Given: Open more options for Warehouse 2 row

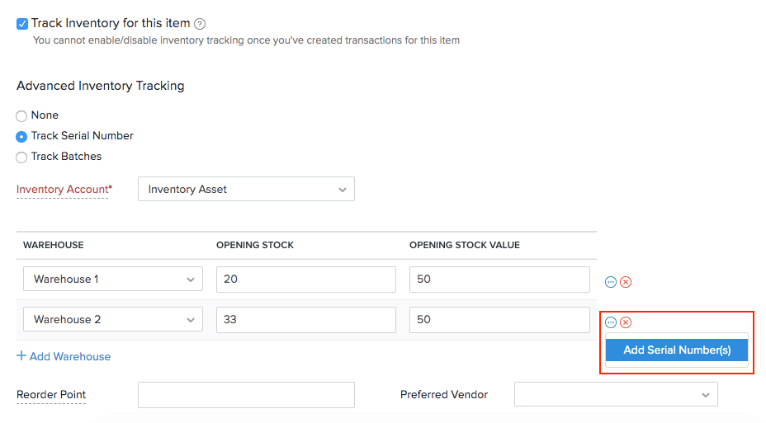Looking at the screenshot, I should pos(611,322).
